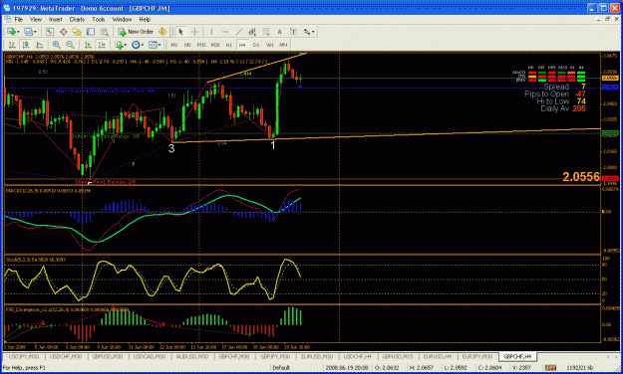Switch timeframe to M30
Viewport: 623px width, 374px height.
click(215, 45)
